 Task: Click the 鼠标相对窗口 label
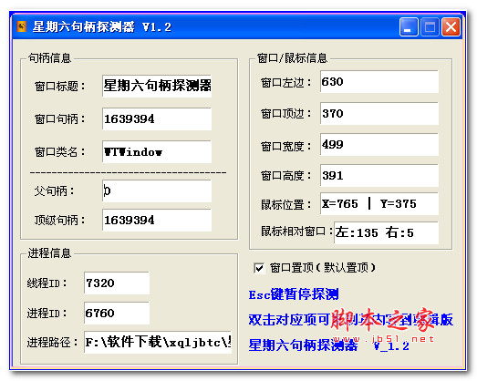pos(296,232)
